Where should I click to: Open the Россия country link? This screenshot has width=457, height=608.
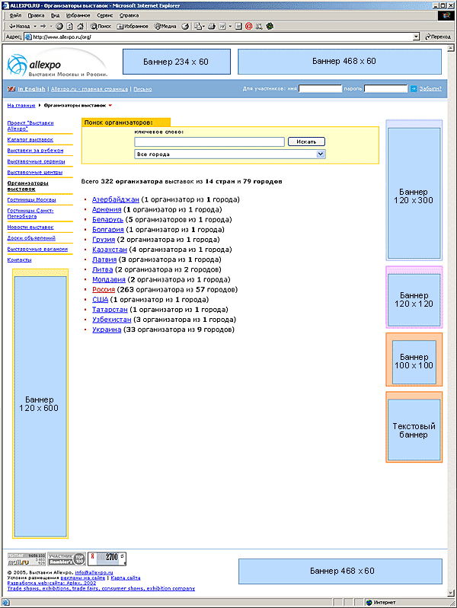[104, 290]
